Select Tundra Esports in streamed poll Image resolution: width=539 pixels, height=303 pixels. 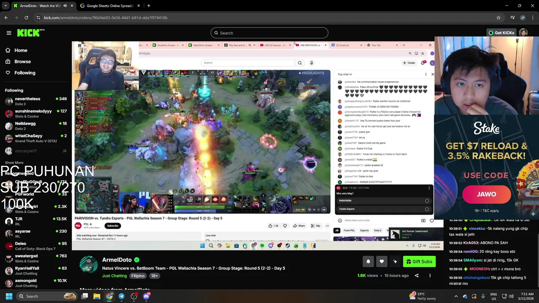384,209
